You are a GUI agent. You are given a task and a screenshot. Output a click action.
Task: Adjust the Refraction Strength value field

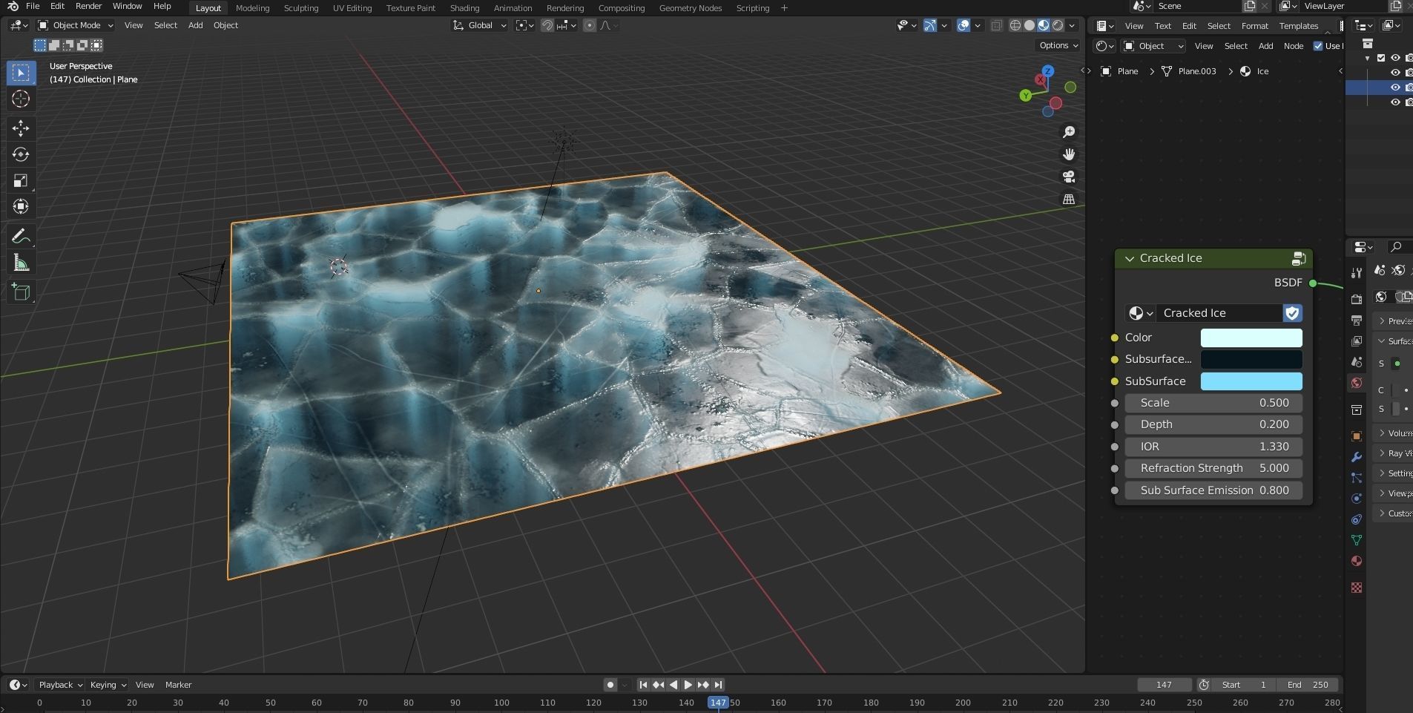[1213, 468]
